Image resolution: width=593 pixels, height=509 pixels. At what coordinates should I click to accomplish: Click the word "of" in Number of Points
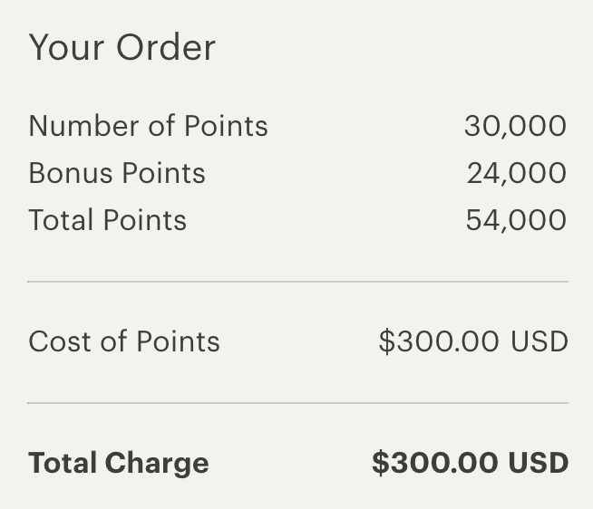point(161,126)
